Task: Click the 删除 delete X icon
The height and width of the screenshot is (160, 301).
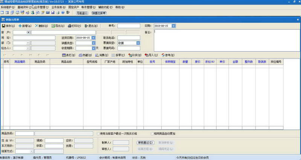Action: pos(36,26)
